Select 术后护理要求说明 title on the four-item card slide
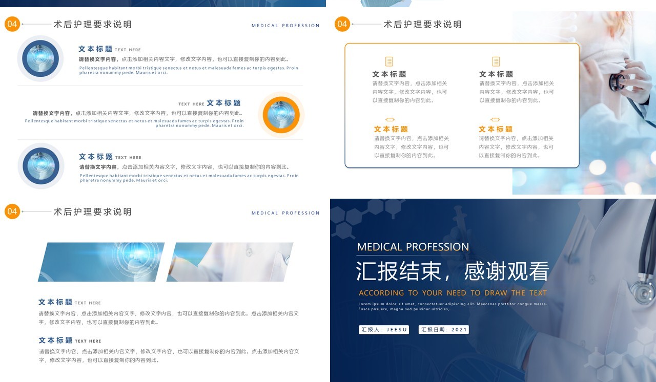The image size is (656, 382). tap(423, 24)
